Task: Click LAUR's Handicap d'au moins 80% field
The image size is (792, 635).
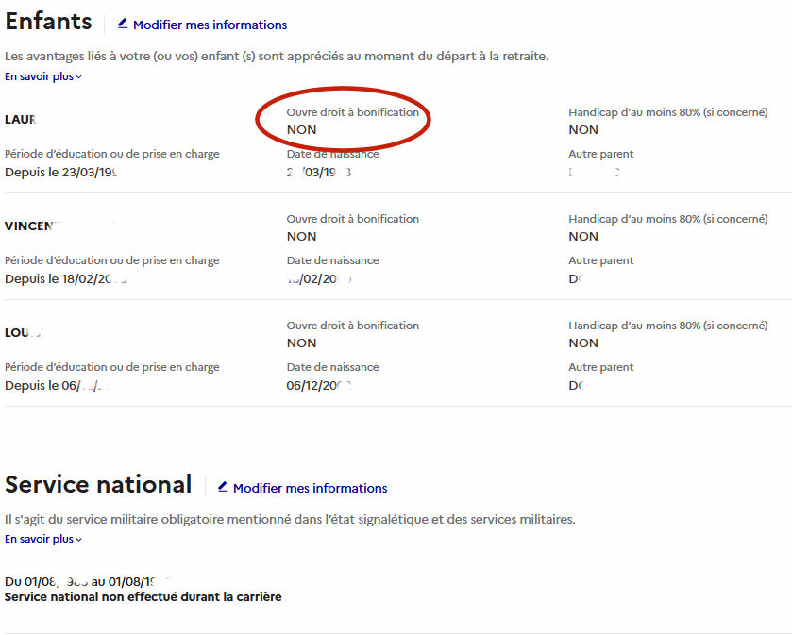Action: (x=583, y=130)
